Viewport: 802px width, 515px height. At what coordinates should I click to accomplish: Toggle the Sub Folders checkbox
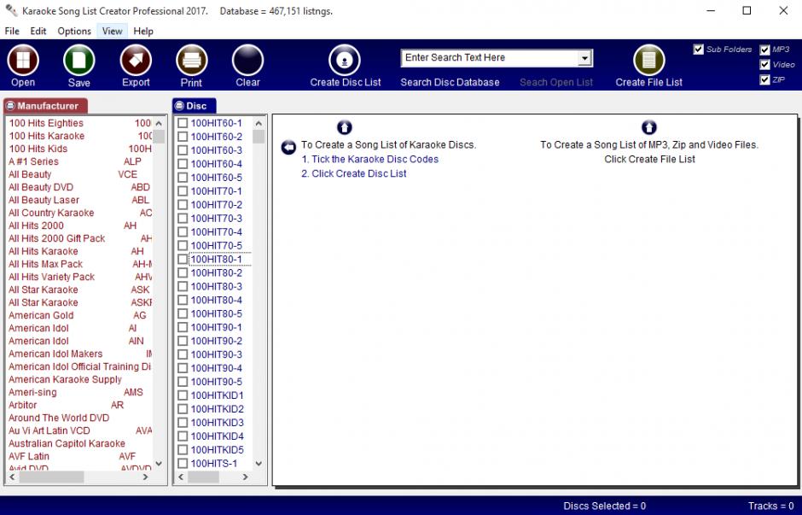(x=698, y=50)
